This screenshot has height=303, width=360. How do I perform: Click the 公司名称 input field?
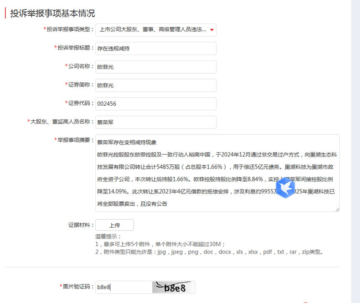point(156,67)
